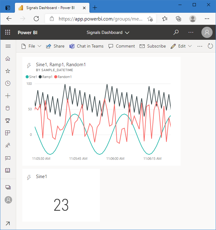This screenshot has width=216, height=230.
Task: Add page to favorites star icon
Action: click(150, 19)
